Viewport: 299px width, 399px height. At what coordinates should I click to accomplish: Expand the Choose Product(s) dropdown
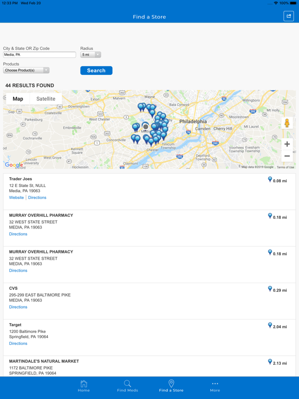tap(26, 70)
